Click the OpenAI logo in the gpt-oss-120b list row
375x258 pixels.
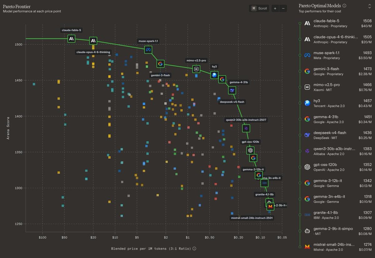point(307,167)
